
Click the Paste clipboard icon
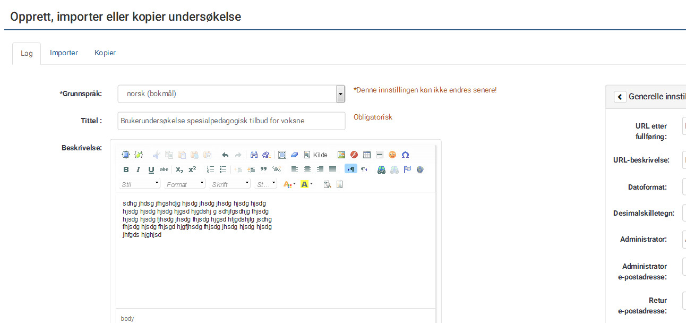[x=182, y=155]
